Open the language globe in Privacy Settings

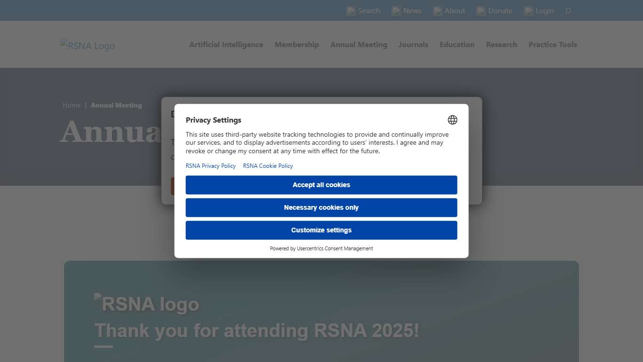452,120
